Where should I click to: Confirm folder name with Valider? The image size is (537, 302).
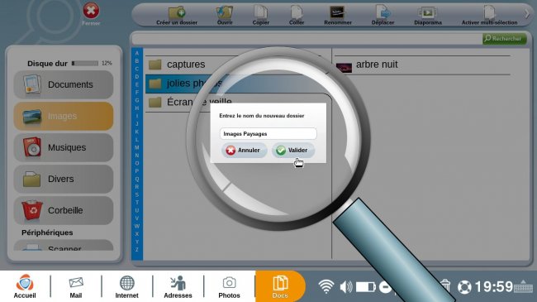(292, 151)
